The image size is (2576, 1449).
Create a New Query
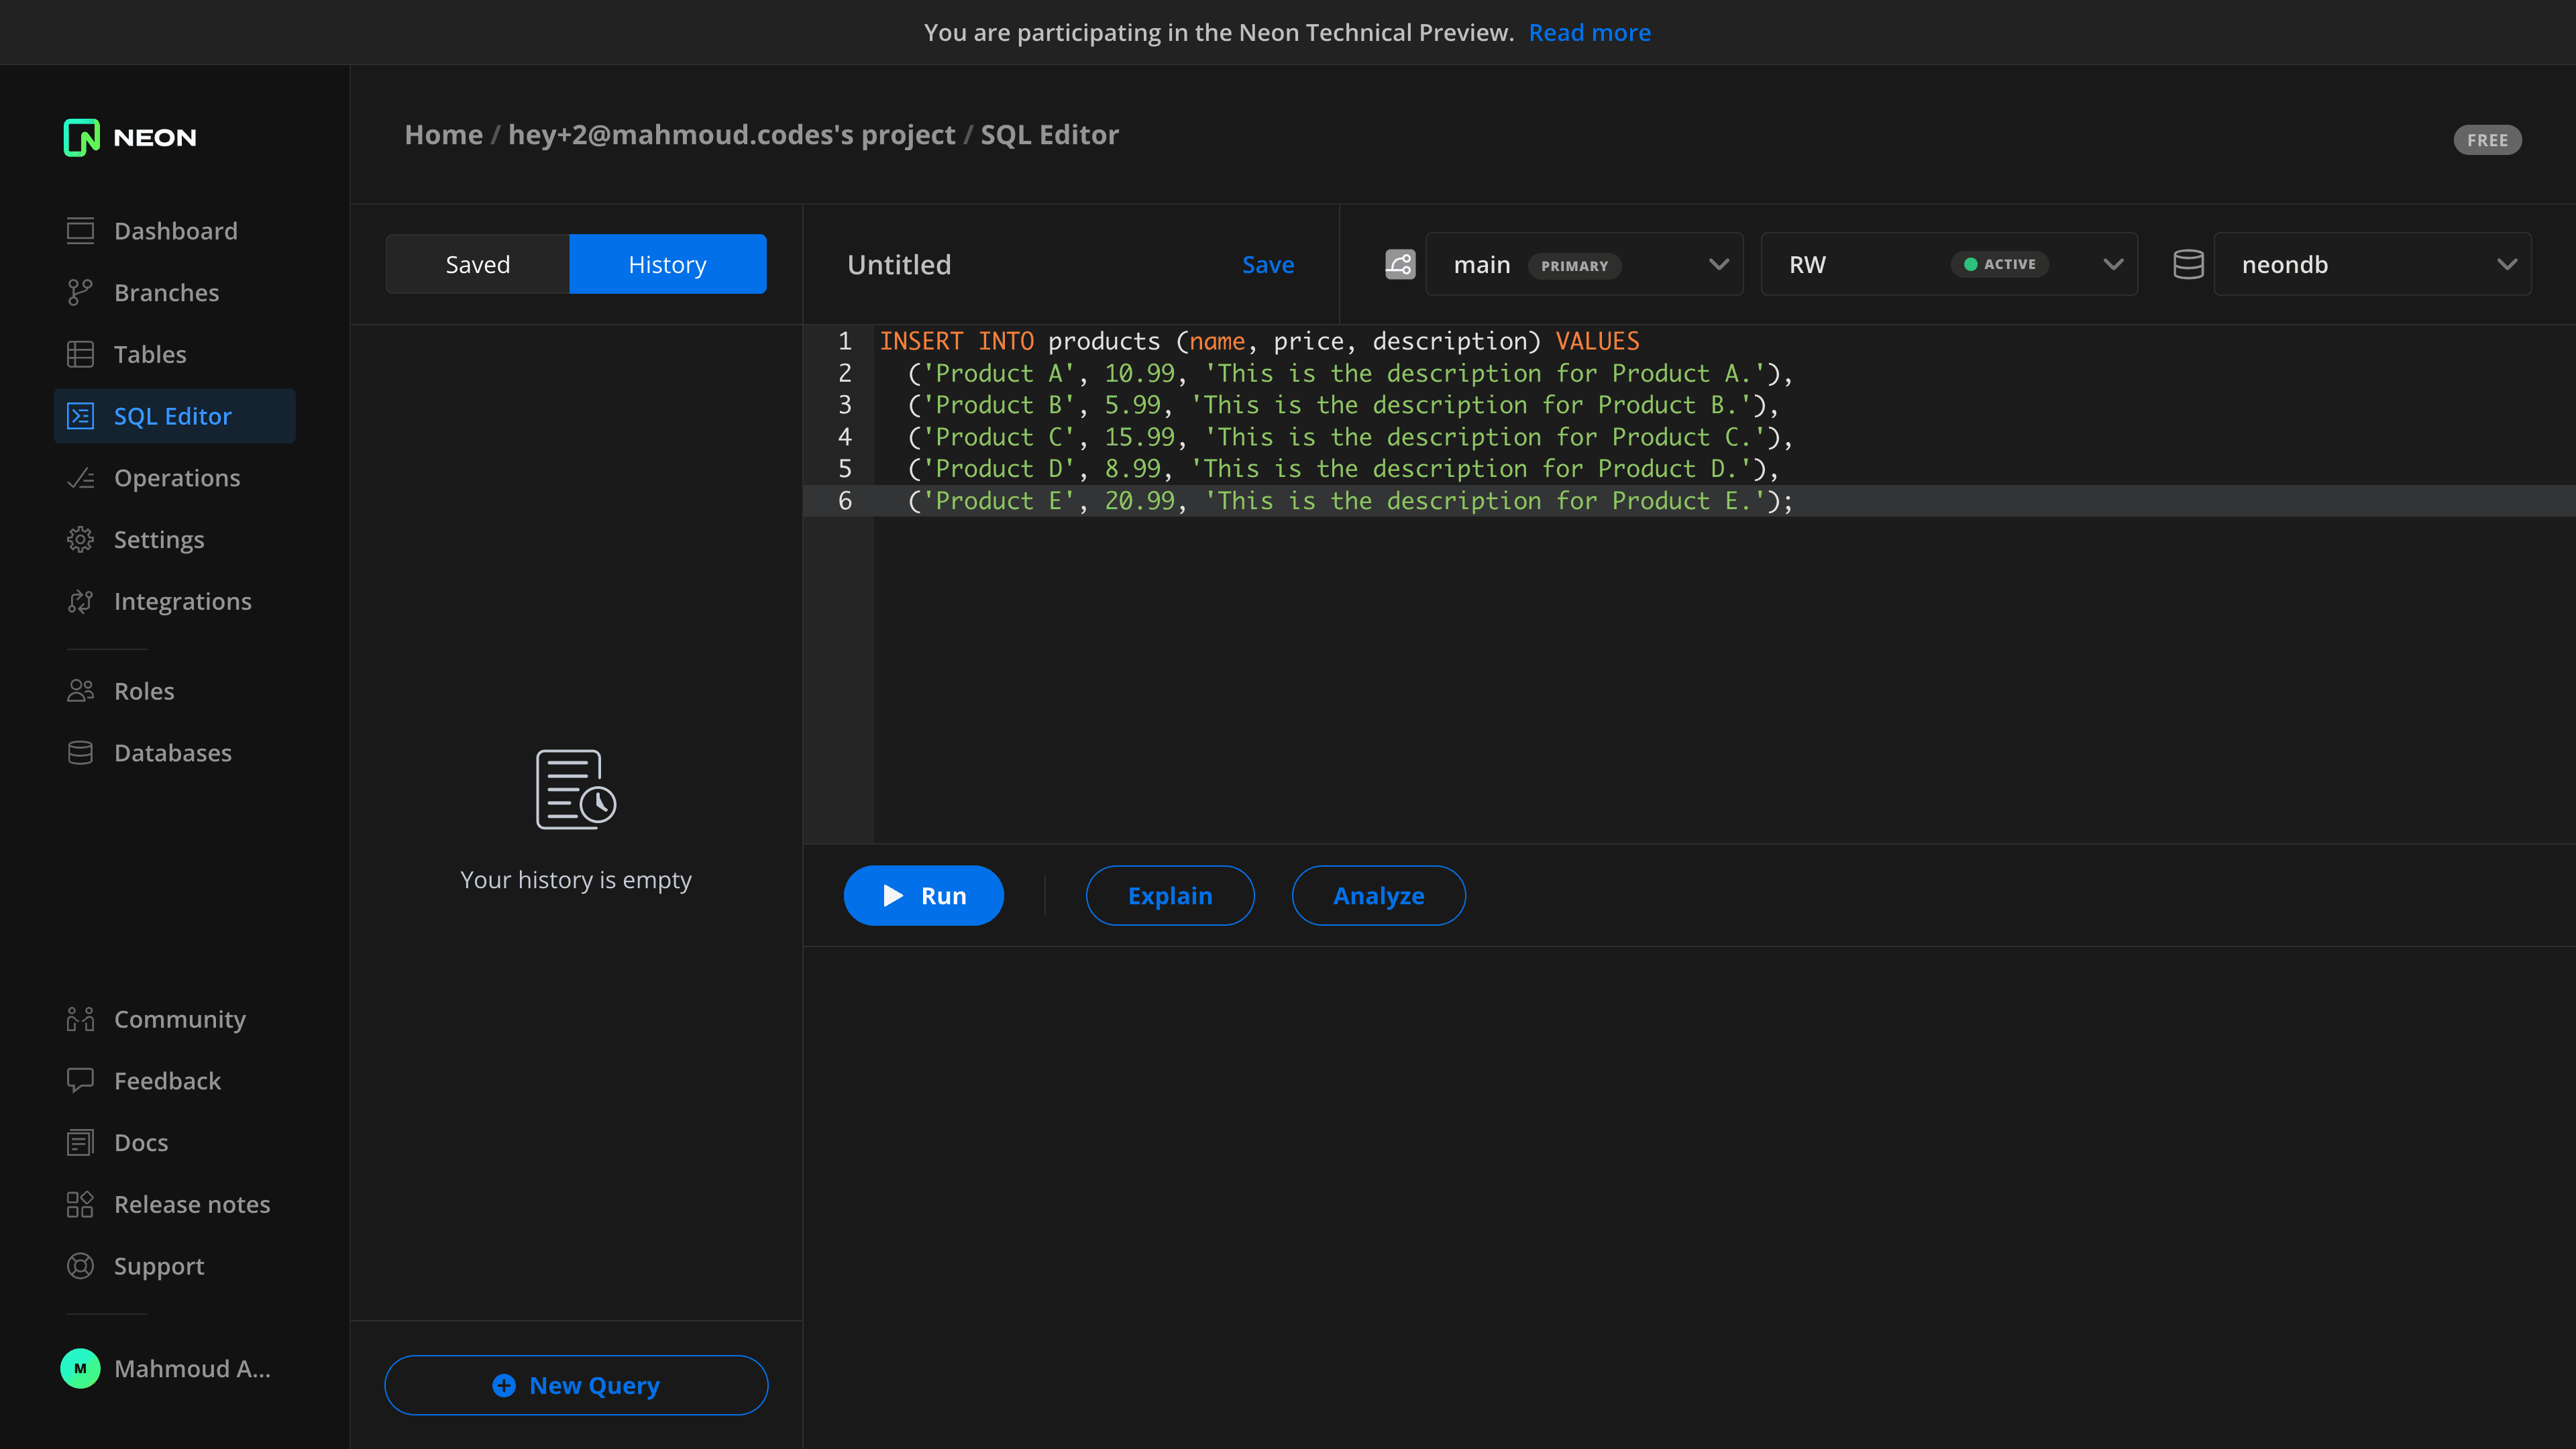point(576,1385)
